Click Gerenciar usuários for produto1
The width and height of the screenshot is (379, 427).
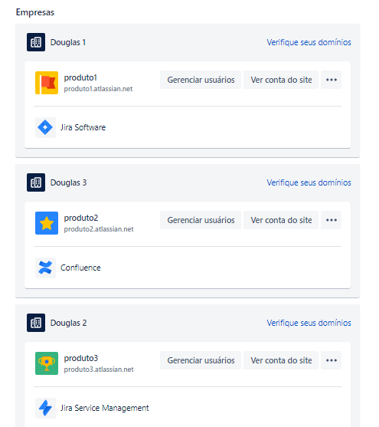point(201,80)
